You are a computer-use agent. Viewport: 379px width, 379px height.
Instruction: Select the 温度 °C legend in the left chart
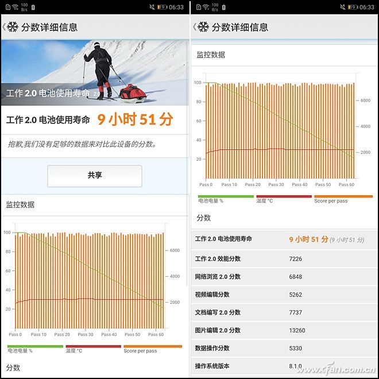74,350
